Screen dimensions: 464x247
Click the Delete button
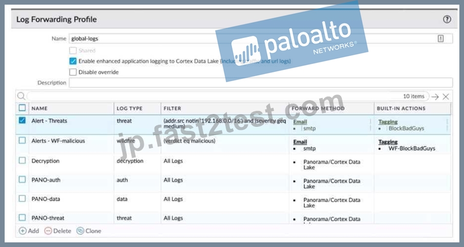tap(57, 231)
